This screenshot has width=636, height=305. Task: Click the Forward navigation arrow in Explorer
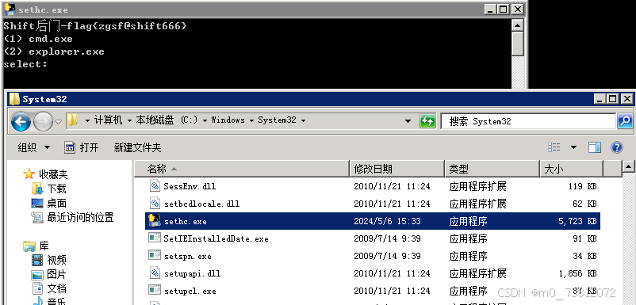43,121
